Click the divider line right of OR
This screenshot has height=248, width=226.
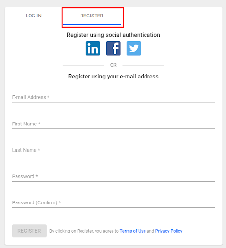click(x=143, y=65)
